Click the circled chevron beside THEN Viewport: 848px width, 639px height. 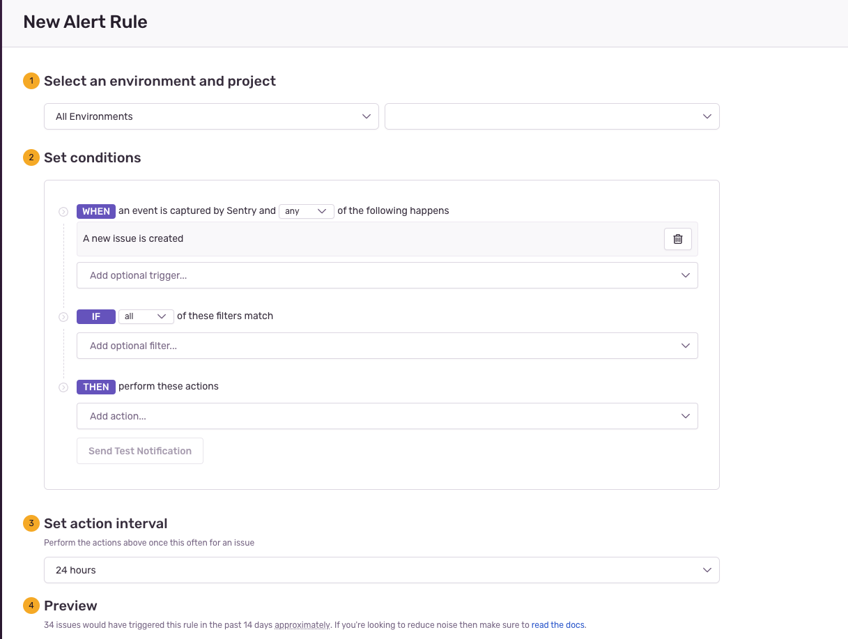[63, 387]
